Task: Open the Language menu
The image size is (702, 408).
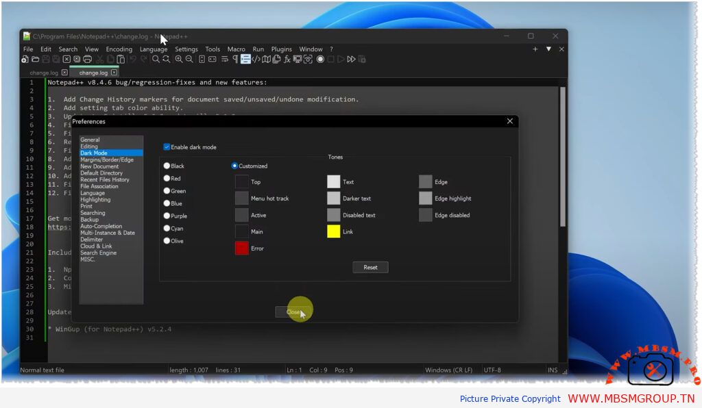Action: point(153,49)
